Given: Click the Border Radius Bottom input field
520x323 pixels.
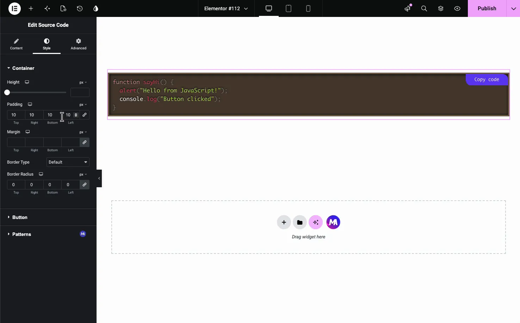Looking at the screenshot, I should (52, 185).
